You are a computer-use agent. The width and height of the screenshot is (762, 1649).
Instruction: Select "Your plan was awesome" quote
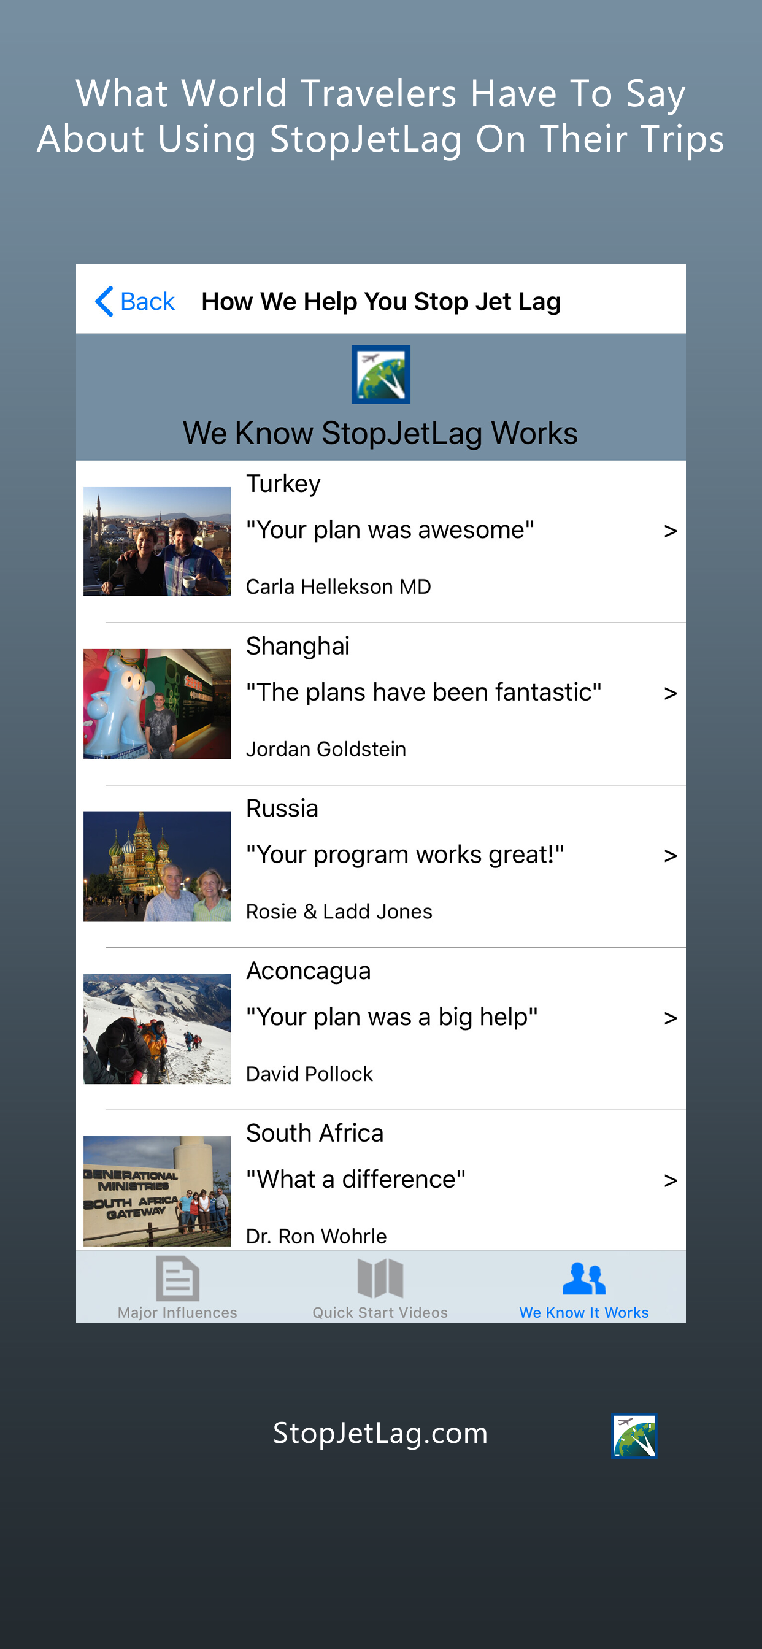390,530
